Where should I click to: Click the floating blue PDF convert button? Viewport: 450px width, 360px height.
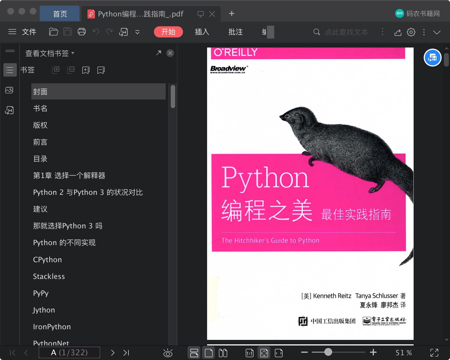(x=433, y=58)
